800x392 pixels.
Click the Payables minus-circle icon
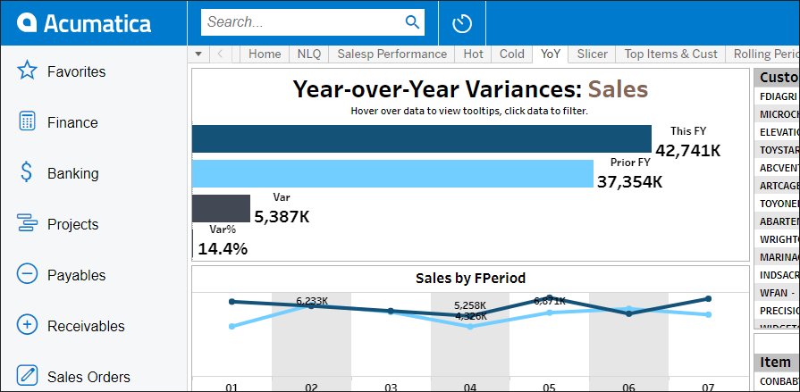pos(27,275)
